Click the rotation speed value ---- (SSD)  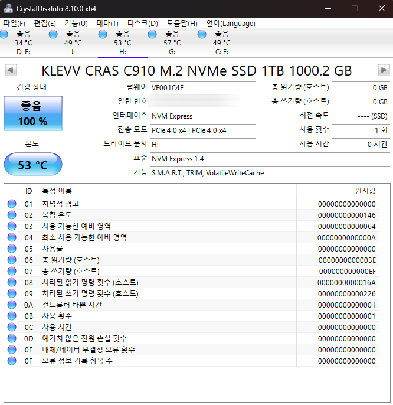[x=361, y=116]
